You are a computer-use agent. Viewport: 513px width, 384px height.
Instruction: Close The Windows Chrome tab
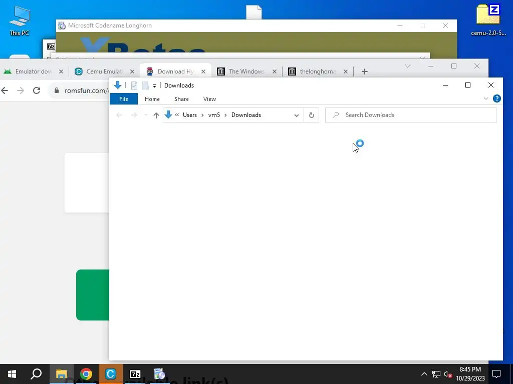[x=275, y=71]
